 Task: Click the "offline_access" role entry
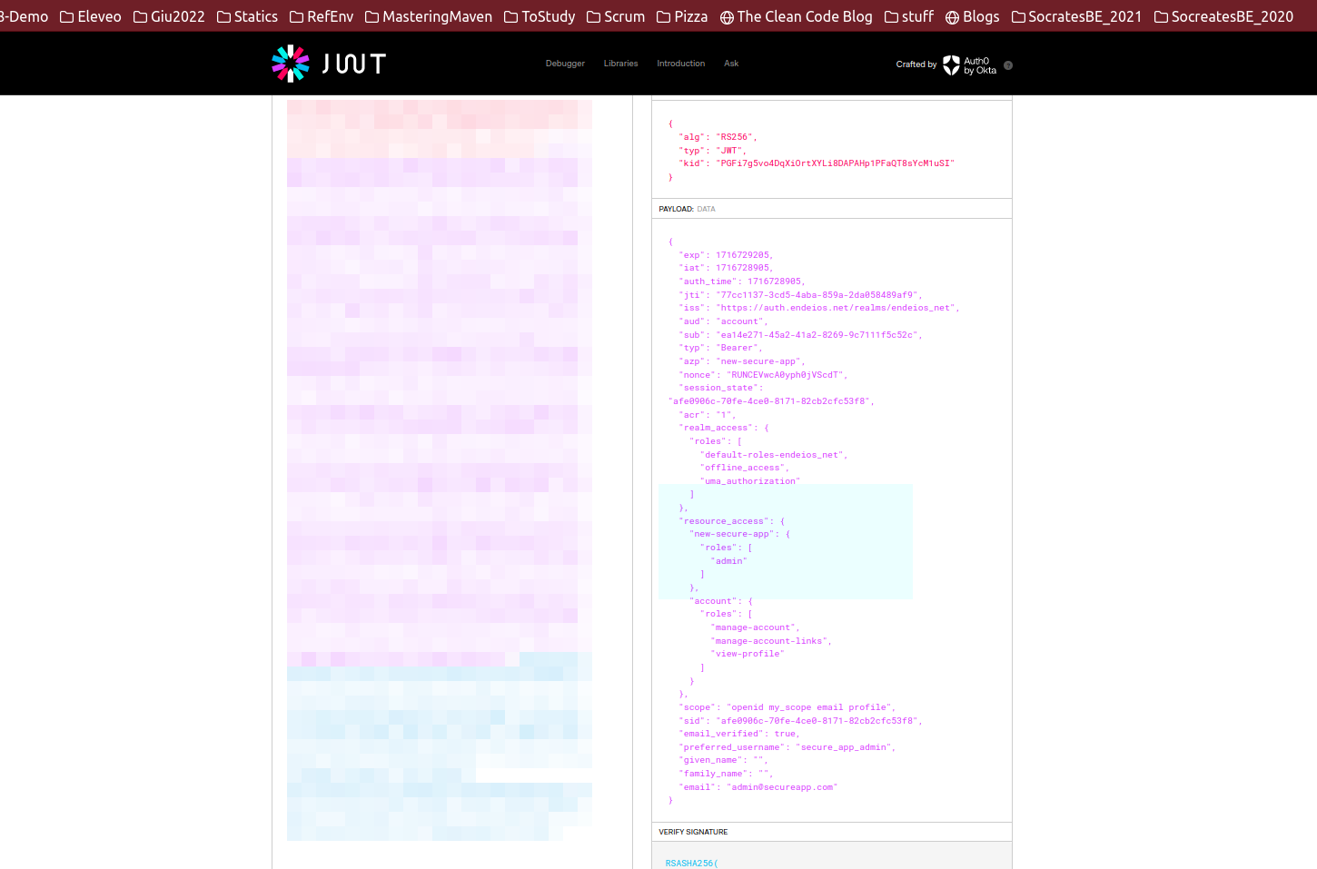(744, 468)
